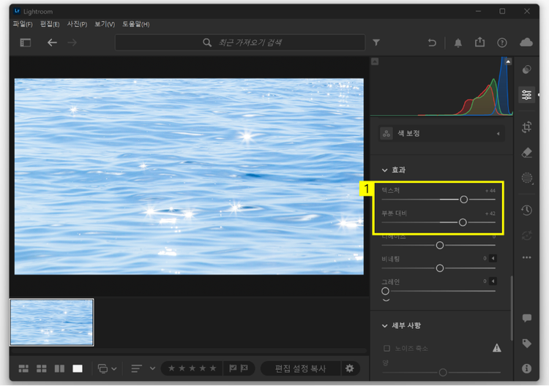Open the comments speech bubble icon
Image resolution: width=549 pixels, height=386 pixels.
pyautogui.click(x=526, y=318)
